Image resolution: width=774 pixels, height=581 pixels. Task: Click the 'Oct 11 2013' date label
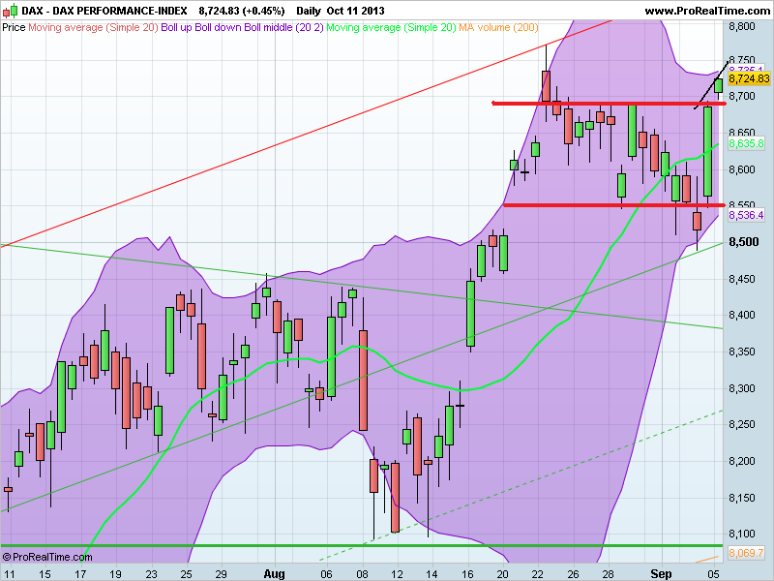coord(355,11)
